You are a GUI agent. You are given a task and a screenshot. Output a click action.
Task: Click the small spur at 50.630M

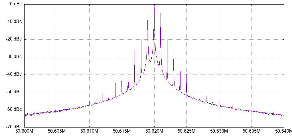[219, 101]
